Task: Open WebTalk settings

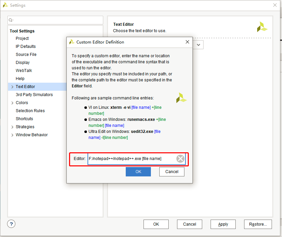Action: [24, 71]
